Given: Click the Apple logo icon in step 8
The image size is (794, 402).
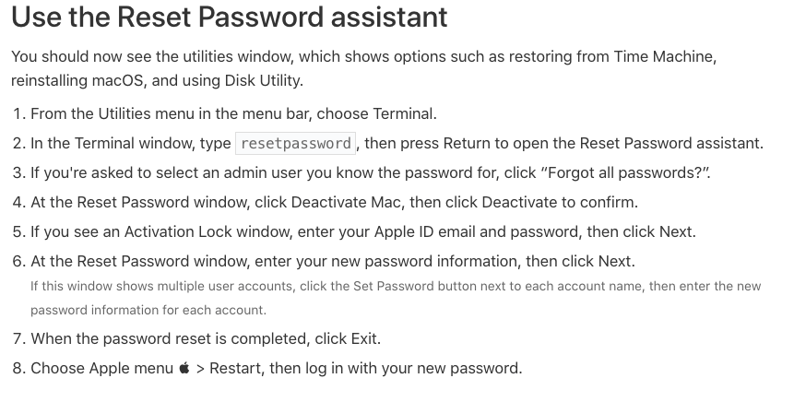Looking at the screenshot, I should 184,368.
